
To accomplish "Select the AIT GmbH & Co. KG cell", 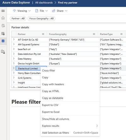I will pos(31,40).
